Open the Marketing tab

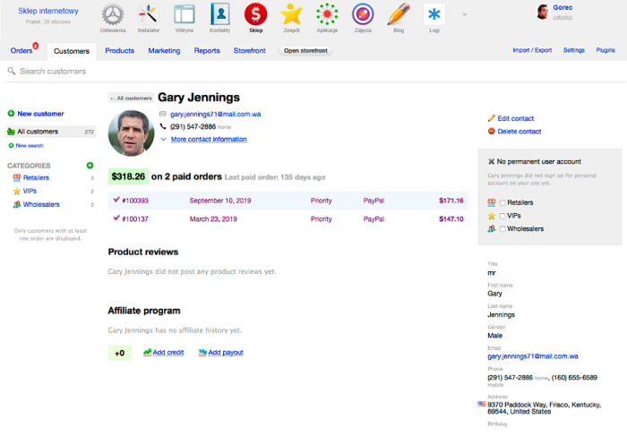164,51
